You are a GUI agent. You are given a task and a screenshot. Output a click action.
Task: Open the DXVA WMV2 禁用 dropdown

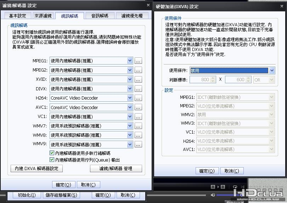pyautogui.click(x=236, y=114)
